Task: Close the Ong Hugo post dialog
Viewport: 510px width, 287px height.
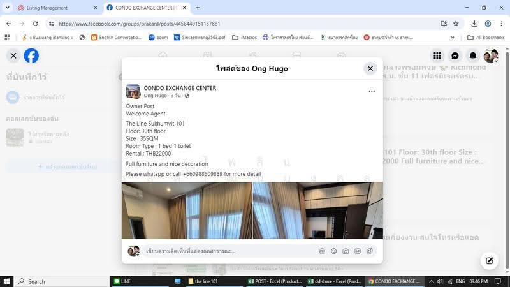Action: tap(370, 68)
